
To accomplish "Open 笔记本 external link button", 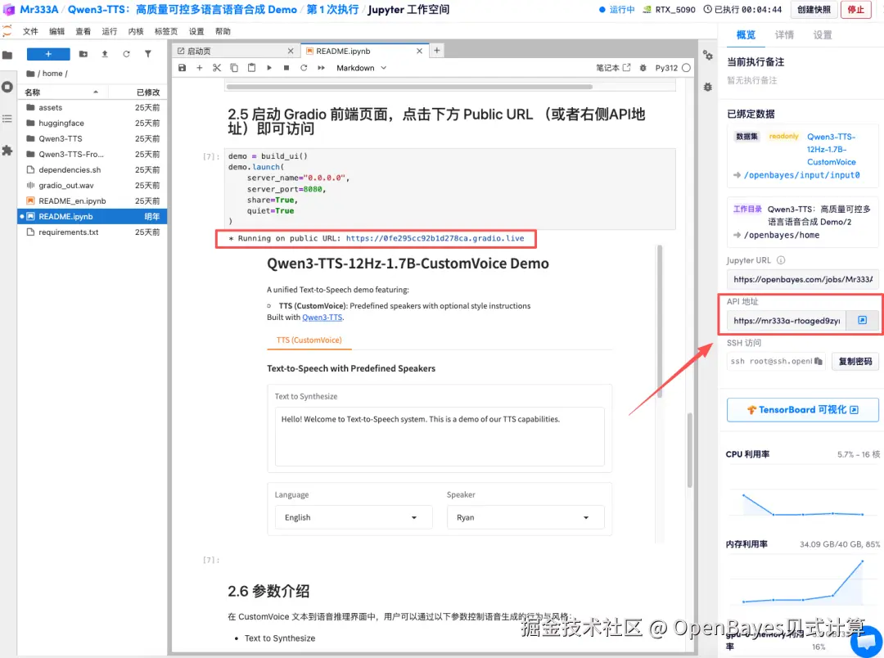I will click(613, 68).
